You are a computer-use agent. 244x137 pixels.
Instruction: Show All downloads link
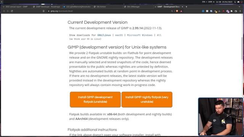159,35
